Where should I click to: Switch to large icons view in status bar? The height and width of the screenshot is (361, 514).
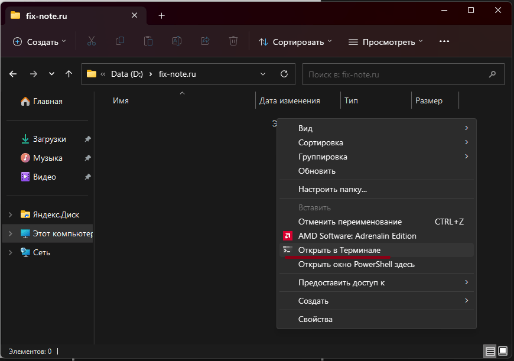[x=503, y=352]
